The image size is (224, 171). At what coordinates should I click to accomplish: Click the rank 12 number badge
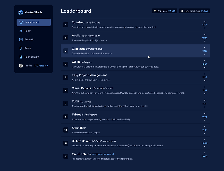click(66, 156)
